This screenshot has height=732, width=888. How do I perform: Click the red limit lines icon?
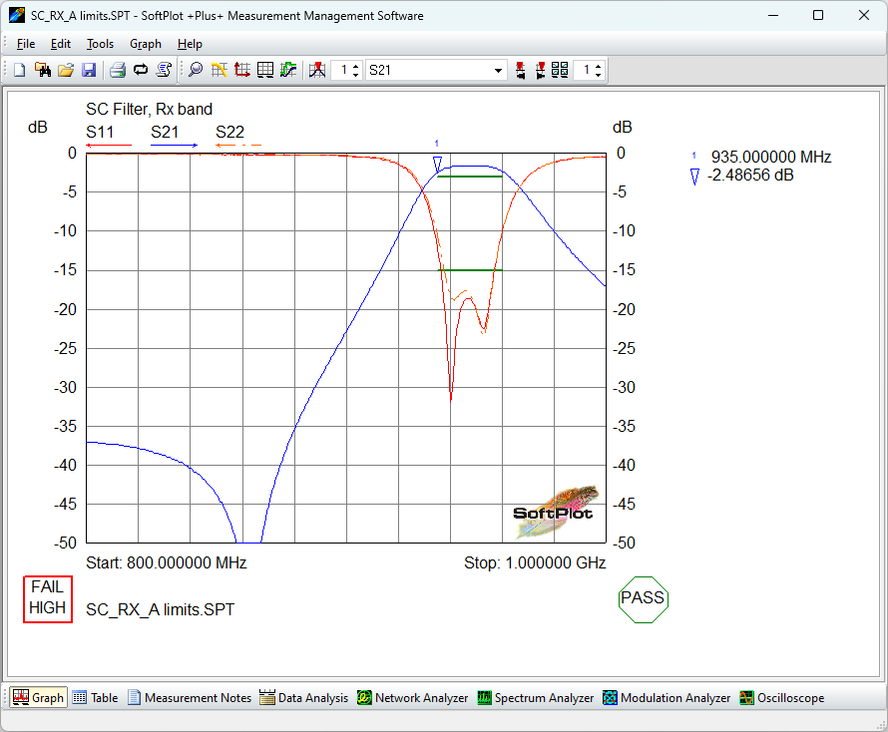coord(242,70)
